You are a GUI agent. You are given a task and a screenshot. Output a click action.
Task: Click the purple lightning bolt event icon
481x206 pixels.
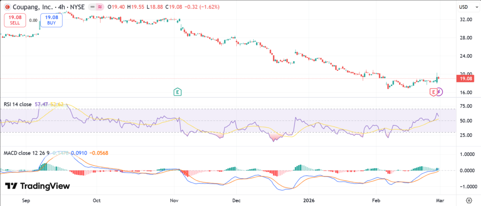pyautogui.click(x=439, y=92)
